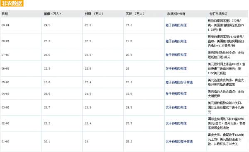Select the date cell 08-07
Image resolution: width=249 pixels, height=152 pixels.
pos(5,41)
